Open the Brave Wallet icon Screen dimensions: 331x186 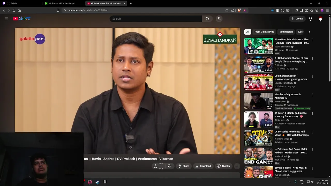click(306, 10)
